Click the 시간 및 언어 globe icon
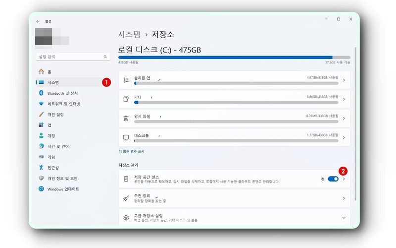The height and width of the screenshot is (248, 396). coord(41,146)
